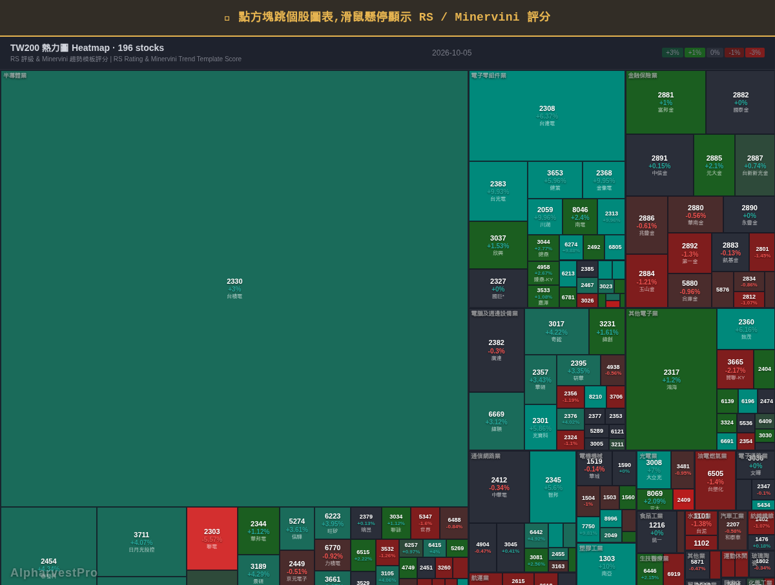Image resolution: width=775 pixels, height=585 pixels.
Task: Select the 2382 廣達 tile
Action: [497, 350]
